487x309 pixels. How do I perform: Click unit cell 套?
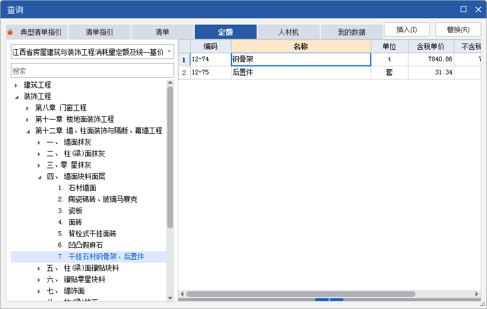[389, 73]
